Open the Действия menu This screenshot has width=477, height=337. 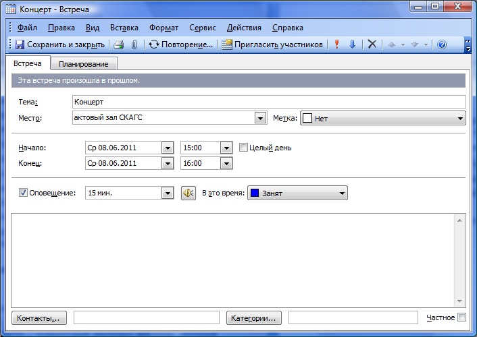244,28
